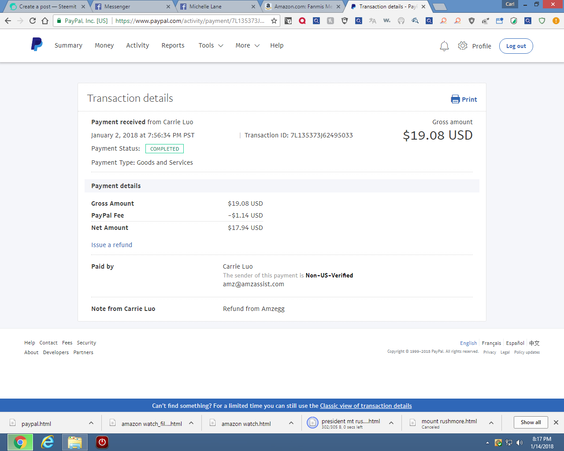
Task: Open the Activity page
Action: click(x=137, y=45)
